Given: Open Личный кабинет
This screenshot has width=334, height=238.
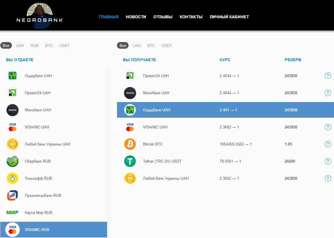Looking at the screenshot, I should 229,17.
